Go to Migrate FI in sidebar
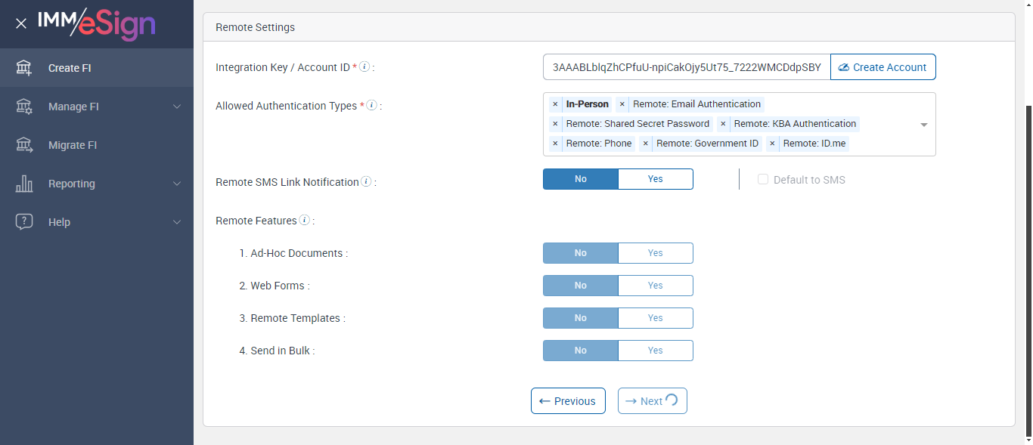The width and height of the screenshot is (1033, 445). [x=73, y=145]
